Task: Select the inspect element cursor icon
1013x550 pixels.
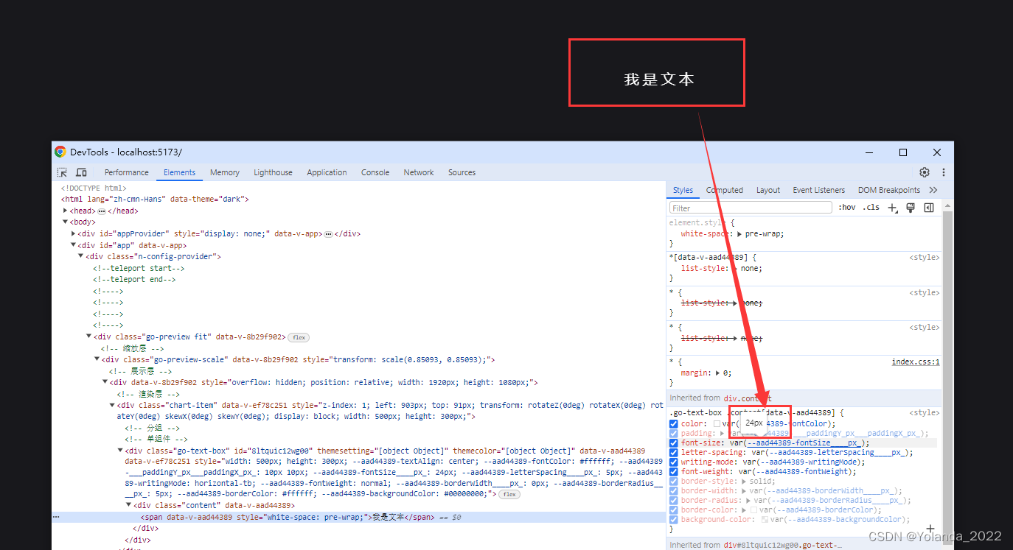Action: 62,172
